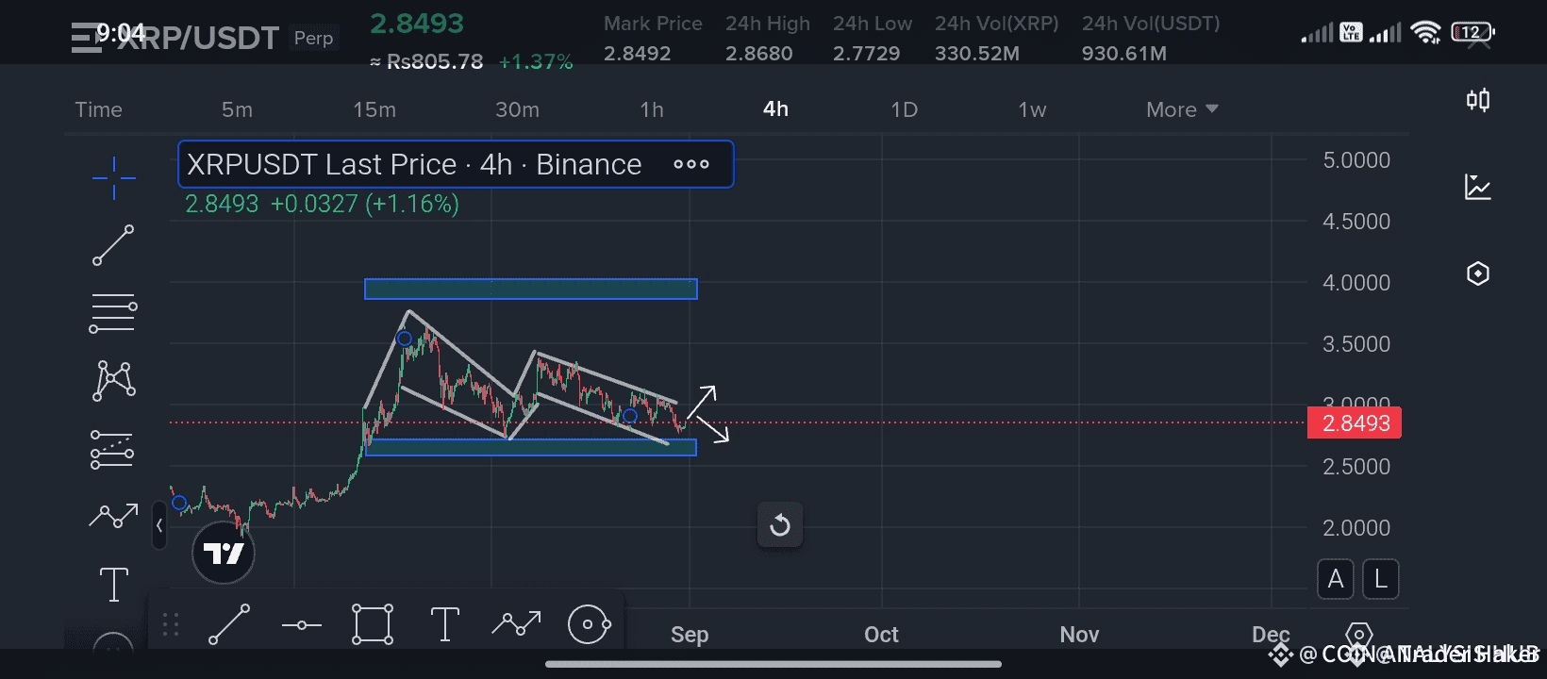Open the position projection tool in left sidebar
The height and width of the screenshot is (679, 1547).
tap(112, 449)
